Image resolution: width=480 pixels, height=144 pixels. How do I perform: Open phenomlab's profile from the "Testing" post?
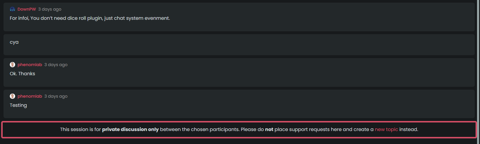[x=30, y=96]
